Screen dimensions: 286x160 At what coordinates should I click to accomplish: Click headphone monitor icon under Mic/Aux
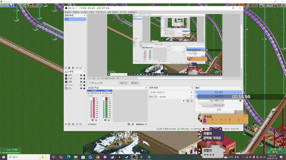click(109, 120)
